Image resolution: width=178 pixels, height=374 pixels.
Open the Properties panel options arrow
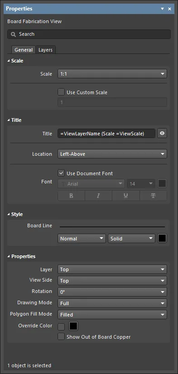[x=162, y=9]
